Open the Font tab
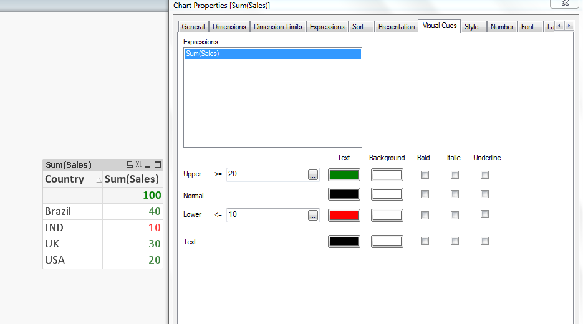The image size is (583, 324). coord(530,27)
